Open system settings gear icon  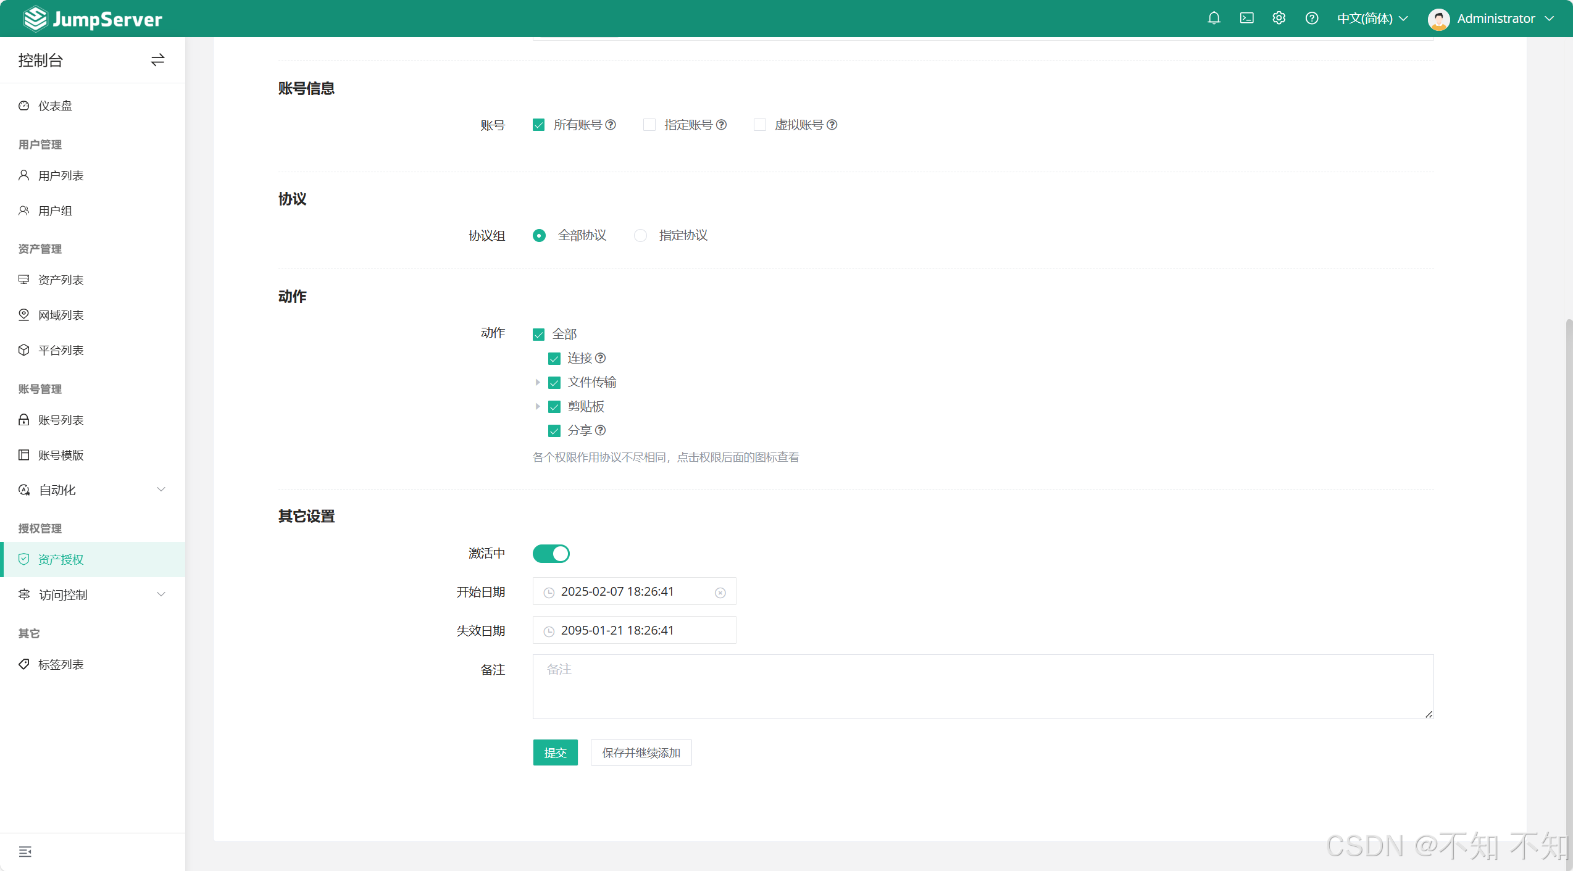1279,19
